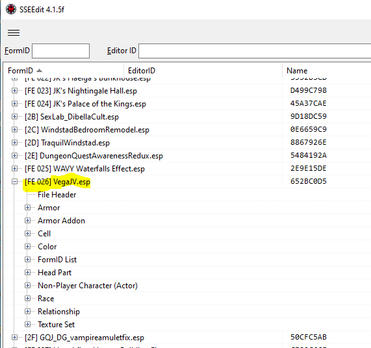
Task: Select the Head Part tree item label
Action: [55, 273]
